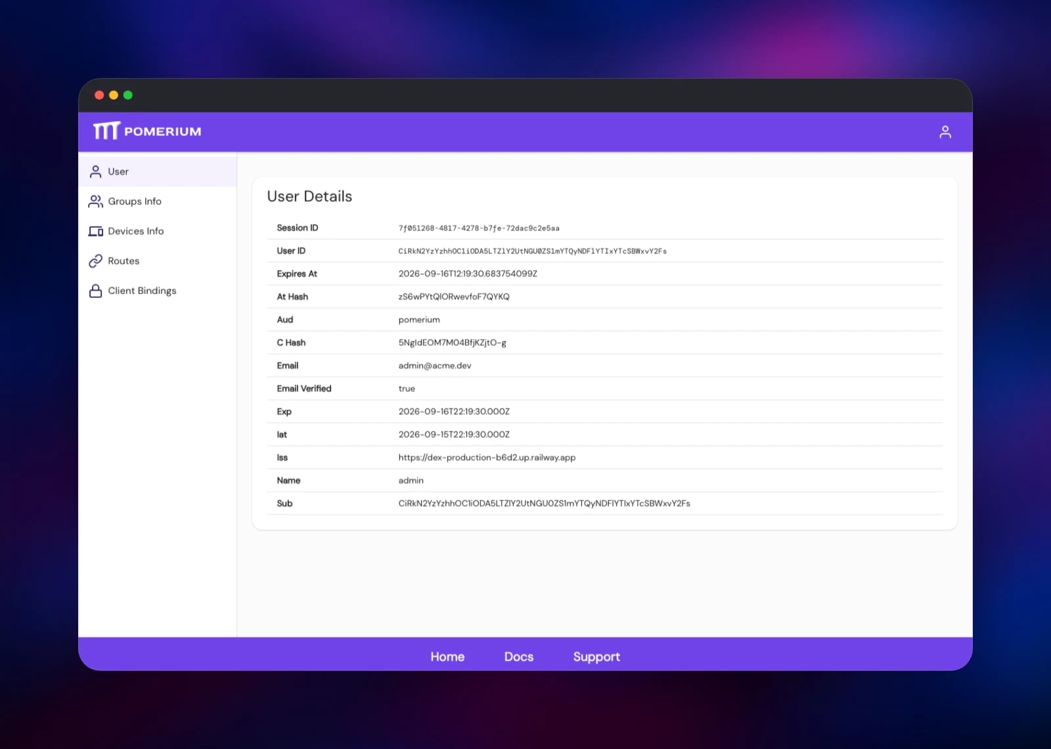Open the Docs footer link
The width and height of the screenshot is (1051, 749).
coord(519,656)
